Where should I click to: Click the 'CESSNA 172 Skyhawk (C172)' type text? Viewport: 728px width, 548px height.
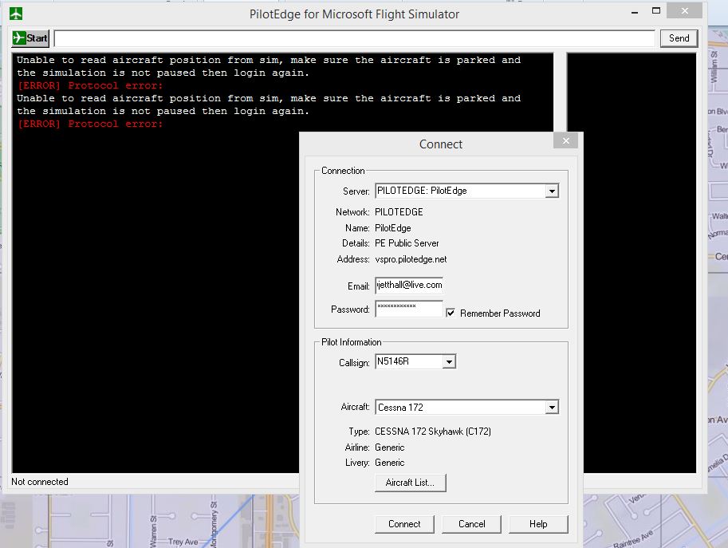pos(433,432)
